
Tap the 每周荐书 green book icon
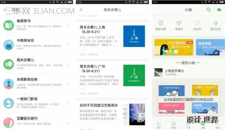(x=8, y=25)
